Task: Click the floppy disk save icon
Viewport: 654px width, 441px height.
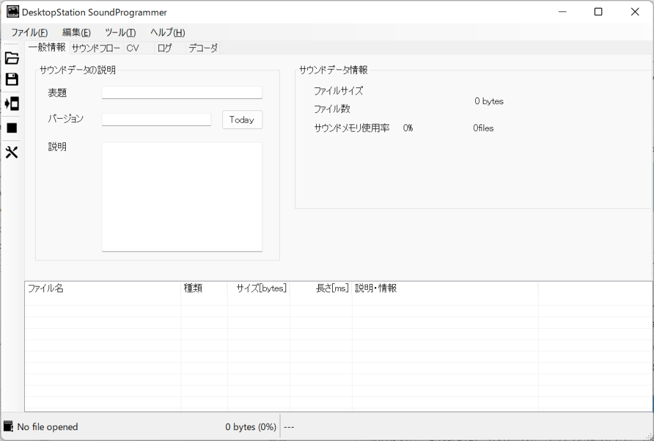Action: point(11,79)
